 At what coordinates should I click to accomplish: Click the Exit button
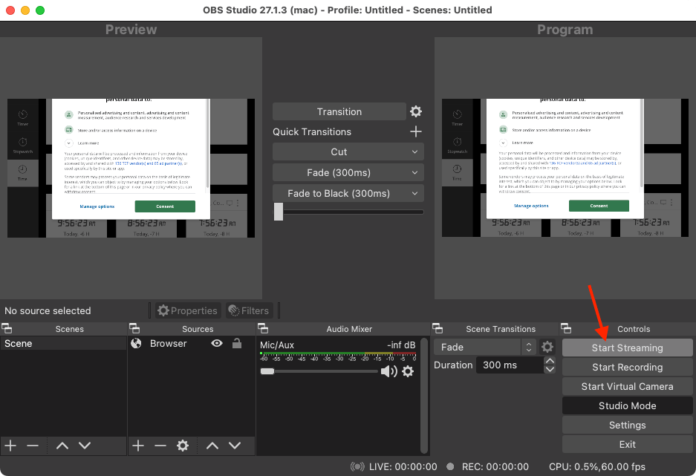(627, 444)
